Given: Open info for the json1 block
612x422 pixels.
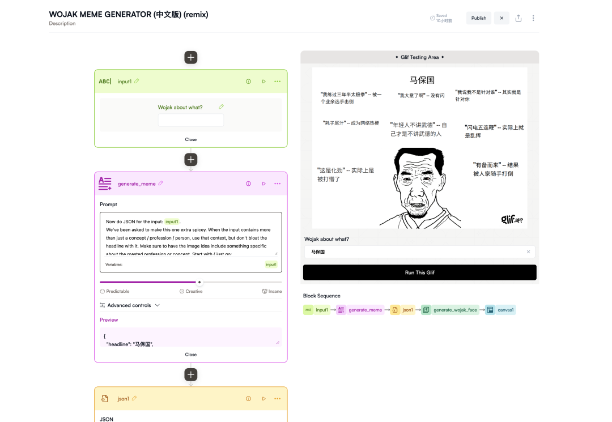Looking at the screenshot, I should coord(248,399).
